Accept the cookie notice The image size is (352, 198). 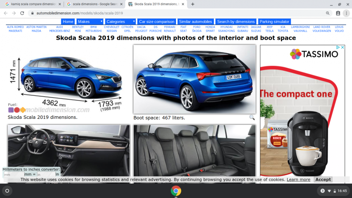click(x=323, y=179)
